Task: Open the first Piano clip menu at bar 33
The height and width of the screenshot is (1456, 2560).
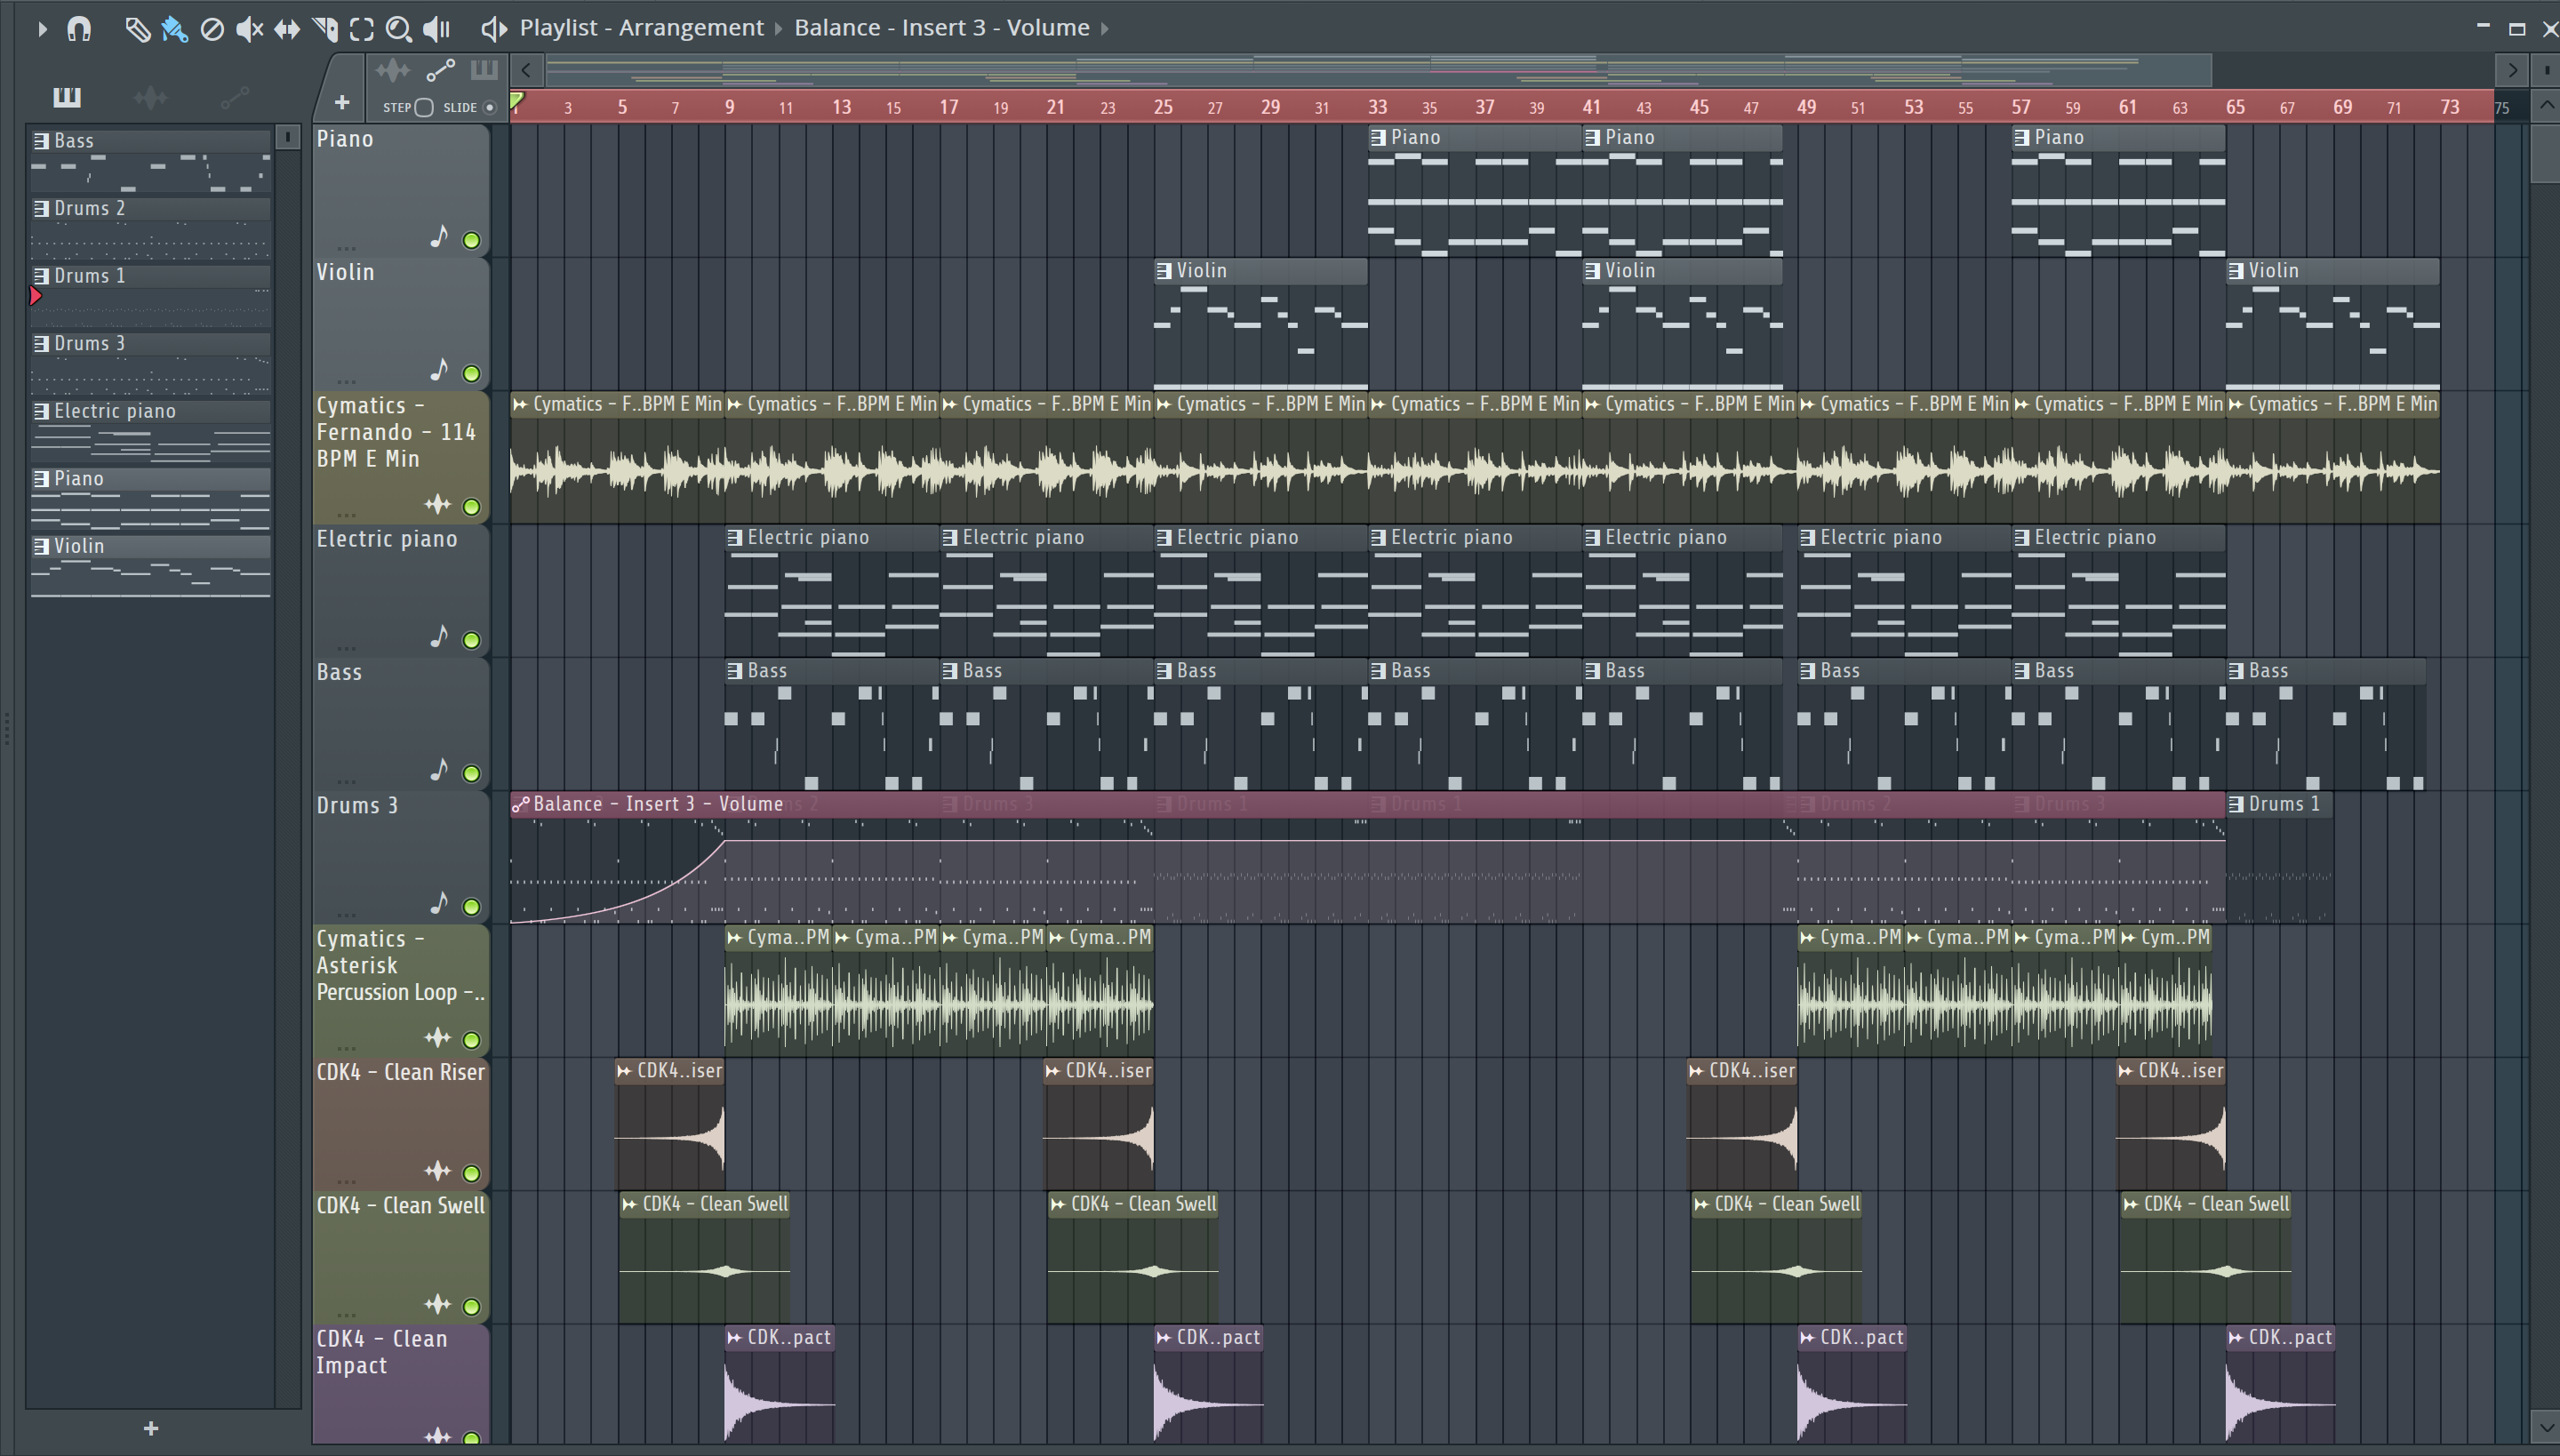Action: tap(1378, 137)
